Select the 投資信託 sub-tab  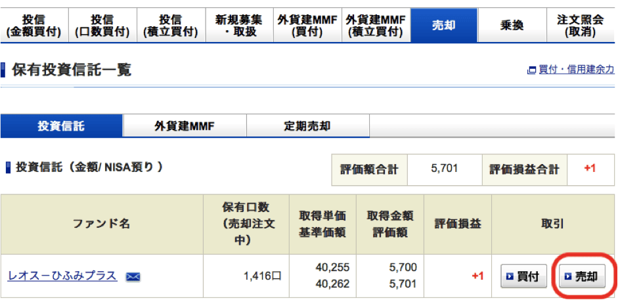(x=61, y=125)
